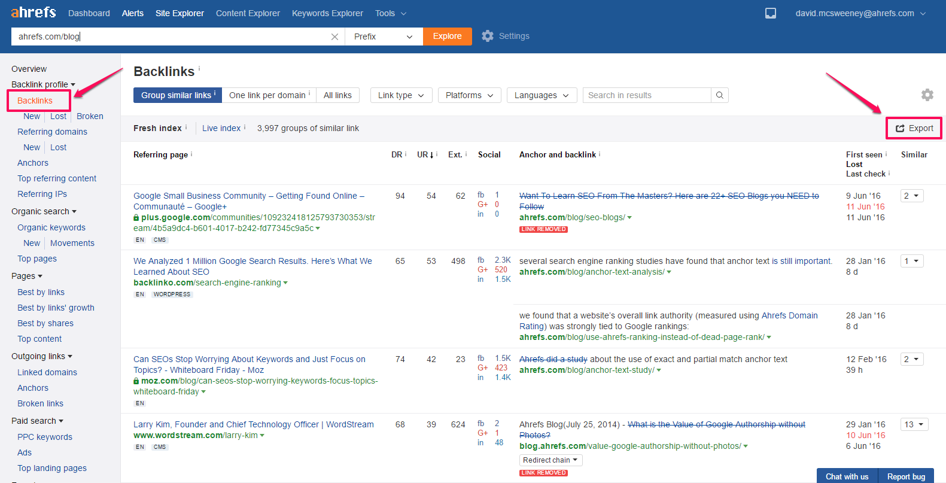
Task: Expand the Redirect chain dropdown
Action: (550, 460)
